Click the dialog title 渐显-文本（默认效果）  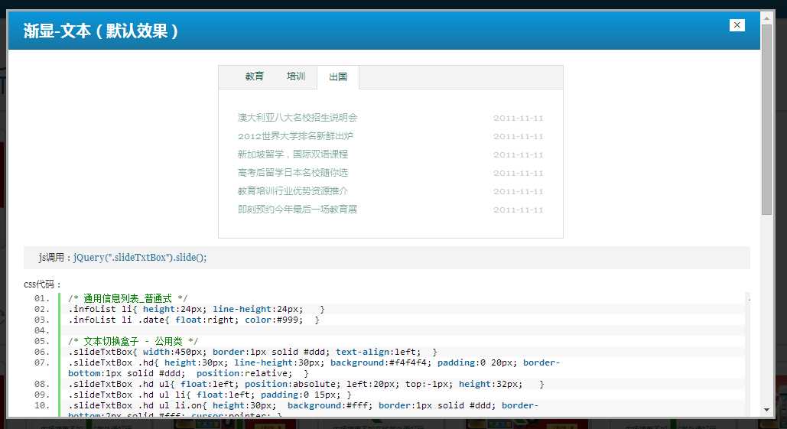[x=101, y=31]
